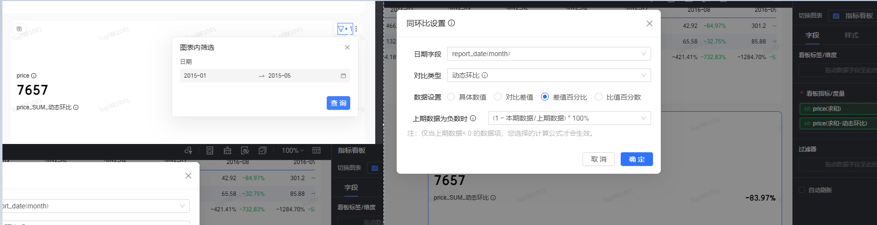Expand the 对比类型 动态环比 dropdown
The width and height of the screenshot is (877, 225).
pyautogui.click(x=548, y=75)
